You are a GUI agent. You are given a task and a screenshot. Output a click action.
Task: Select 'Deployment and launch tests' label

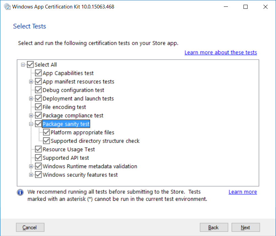click(x=78, y=99)
